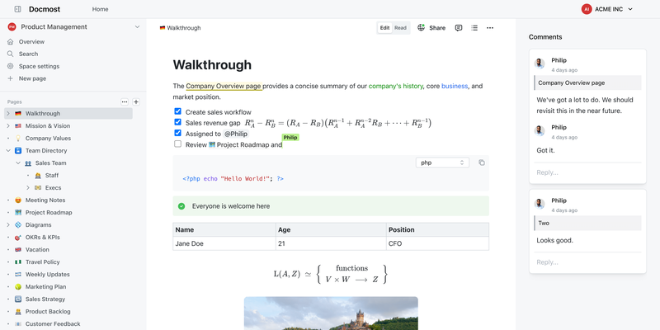The height and width of the screenshot is (330, 660).
Task: Open Company Values page in sidebar
Action: [48, 138]
